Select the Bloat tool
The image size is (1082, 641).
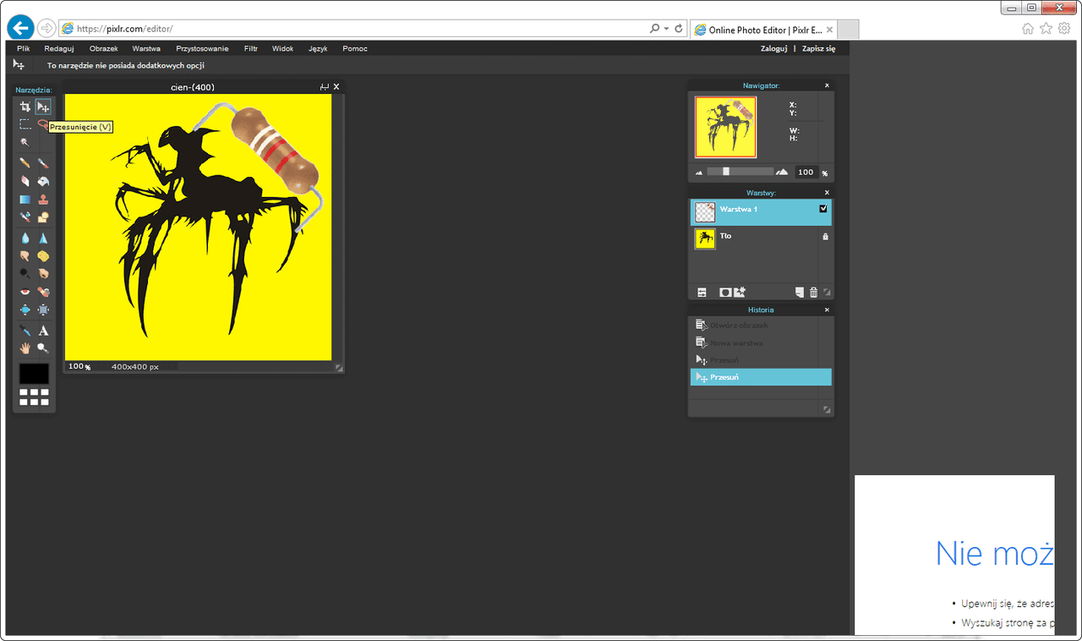pos(25,310)
